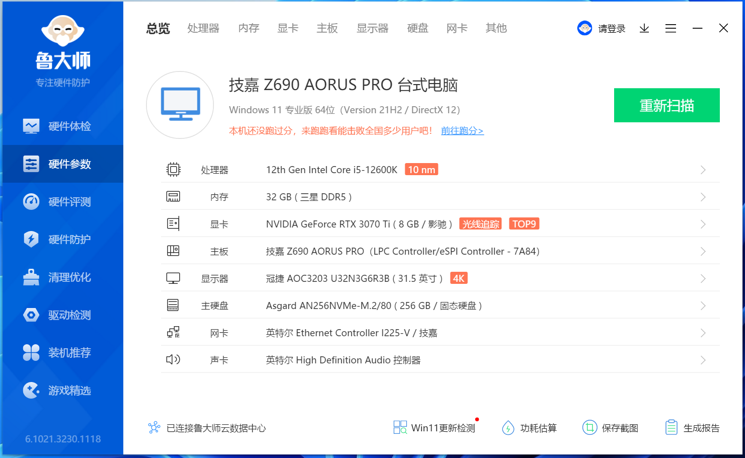Open the 前往跑分 benchmark link
The width and height of the screenshot is (745, 458).
(462, 130)
